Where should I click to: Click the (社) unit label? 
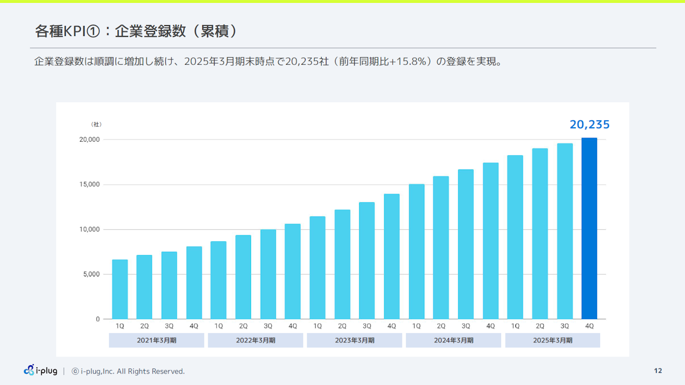[x=96, y=125]
